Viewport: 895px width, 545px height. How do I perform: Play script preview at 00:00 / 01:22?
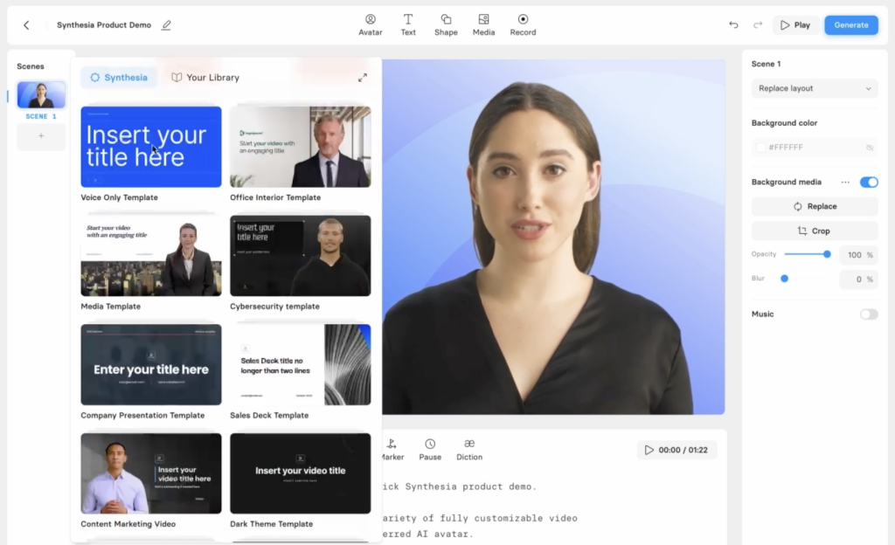coord(676,450)
